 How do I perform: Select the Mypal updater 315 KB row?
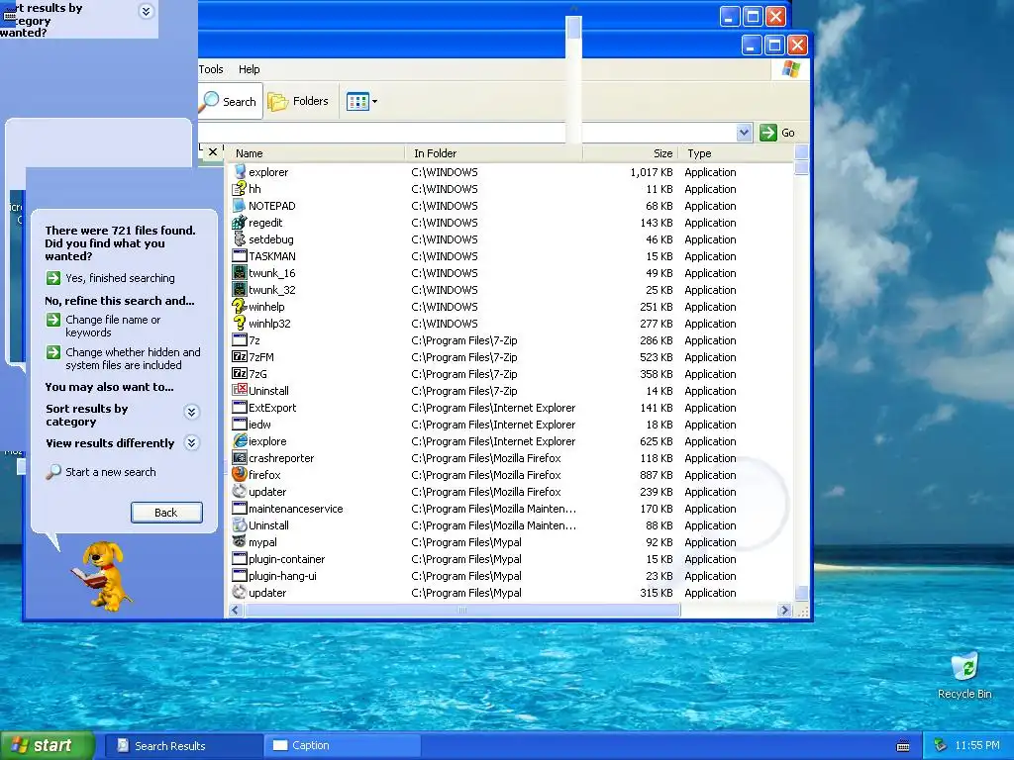point(511,592)
